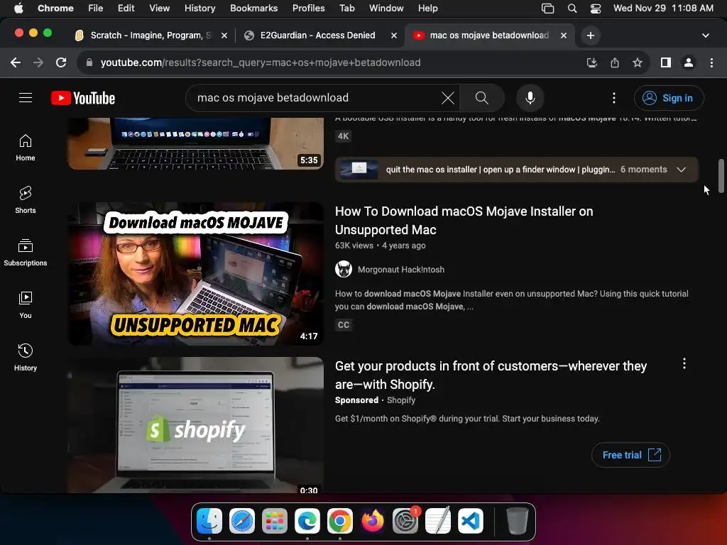The width and height of the screenshot is (727, 545).
Task: Launch Microsoft Edge from the Dock
Action: [x=307, y=521]
